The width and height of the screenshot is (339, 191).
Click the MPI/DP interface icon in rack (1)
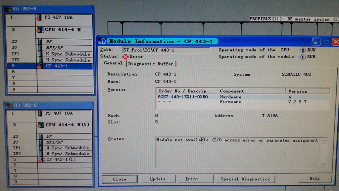(x=41, y=142)
